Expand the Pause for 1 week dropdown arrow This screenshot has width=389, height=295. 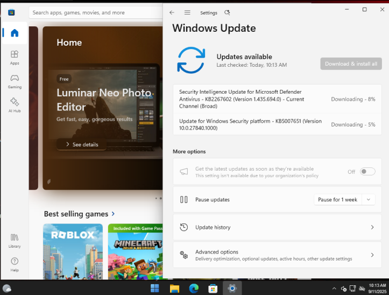[x=369, y=199]
